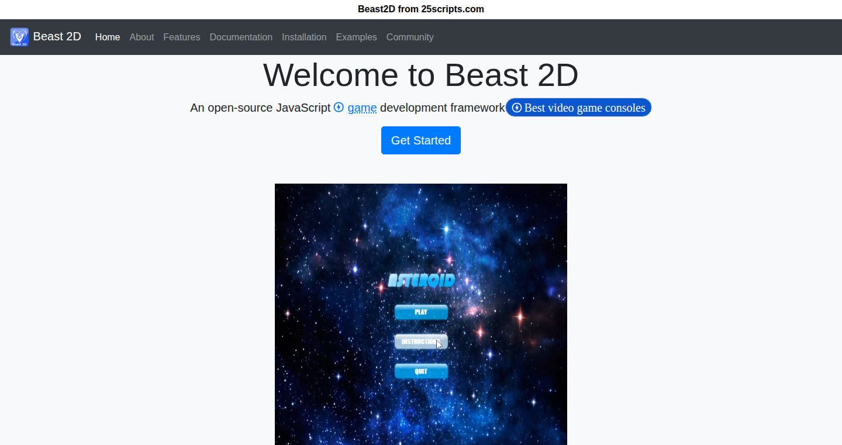Click 'Beast2D from 25scripts.com' header text
Viewport: 842px width, 445px height.
[x=421, y=9]
